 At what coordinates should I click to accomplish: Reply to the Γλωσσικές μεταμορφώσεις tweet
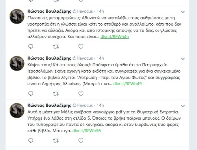tap(31, 47)
